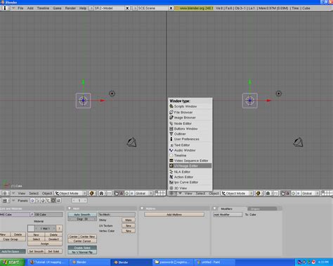333x266 pixels.
Task: Select the camera object in right viewport
Action: pos(298,142)
